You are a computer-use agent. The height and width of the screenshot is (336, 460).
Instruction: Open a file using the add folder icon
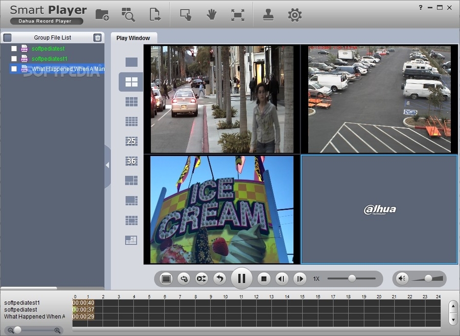point(102,15)
